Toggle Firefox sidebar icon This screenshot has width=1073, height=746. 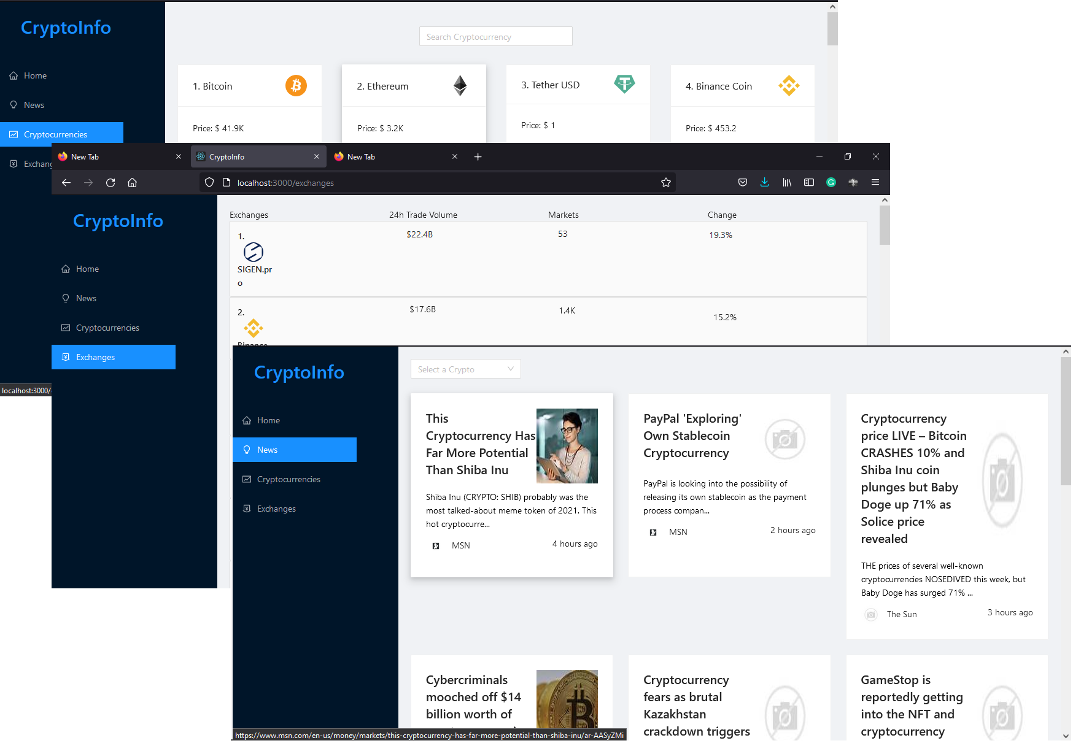click(809, 182)
